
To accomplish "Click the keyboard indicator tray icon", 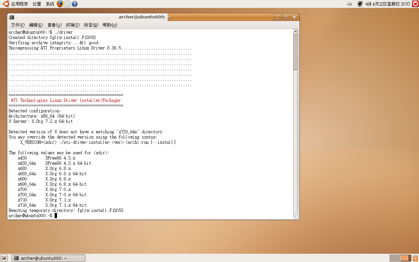I will click(350, 4).
